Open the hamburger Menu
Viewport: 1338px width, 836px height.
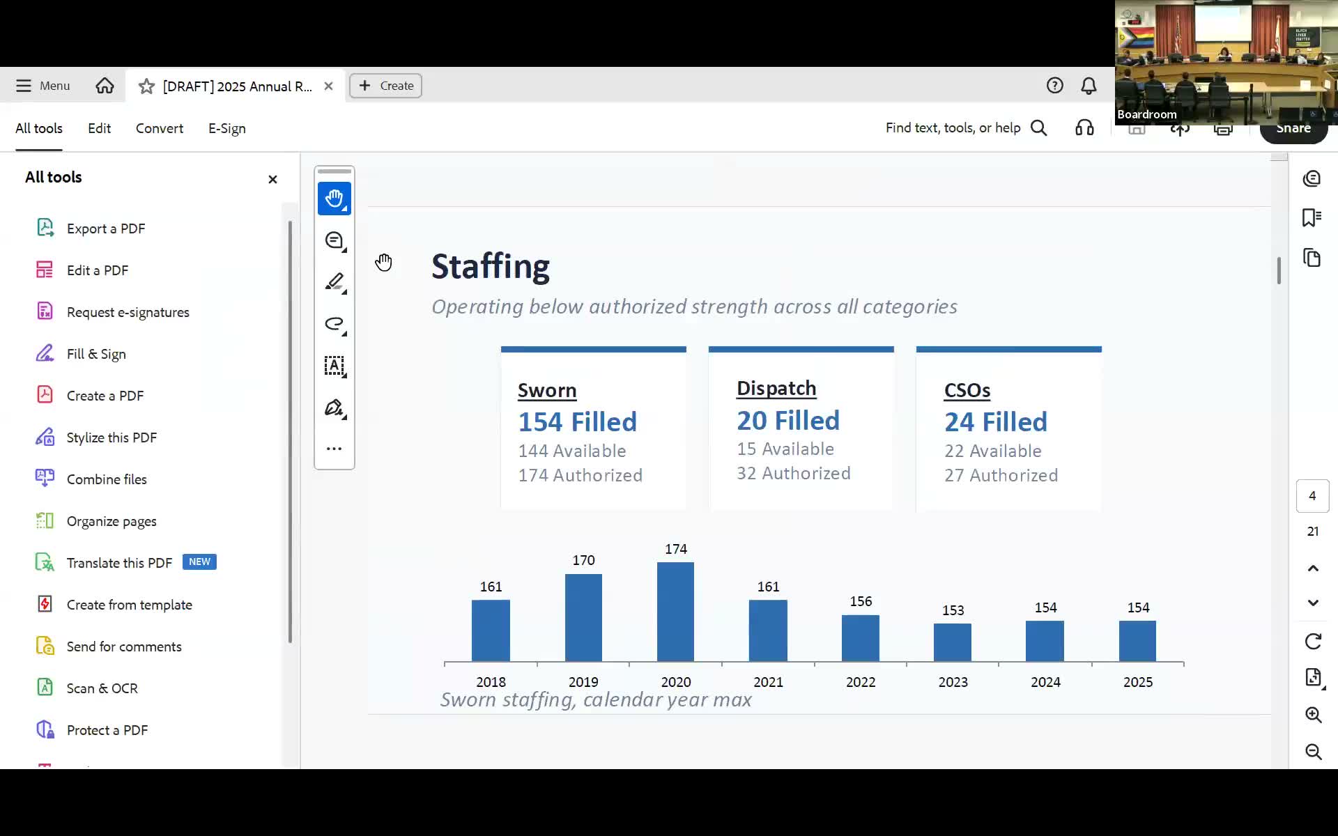pos(43,86)
